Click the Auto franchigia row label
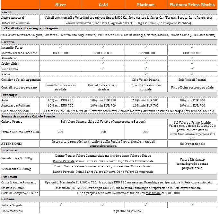Viewport: 219px width, 214px height. point(4,100)
